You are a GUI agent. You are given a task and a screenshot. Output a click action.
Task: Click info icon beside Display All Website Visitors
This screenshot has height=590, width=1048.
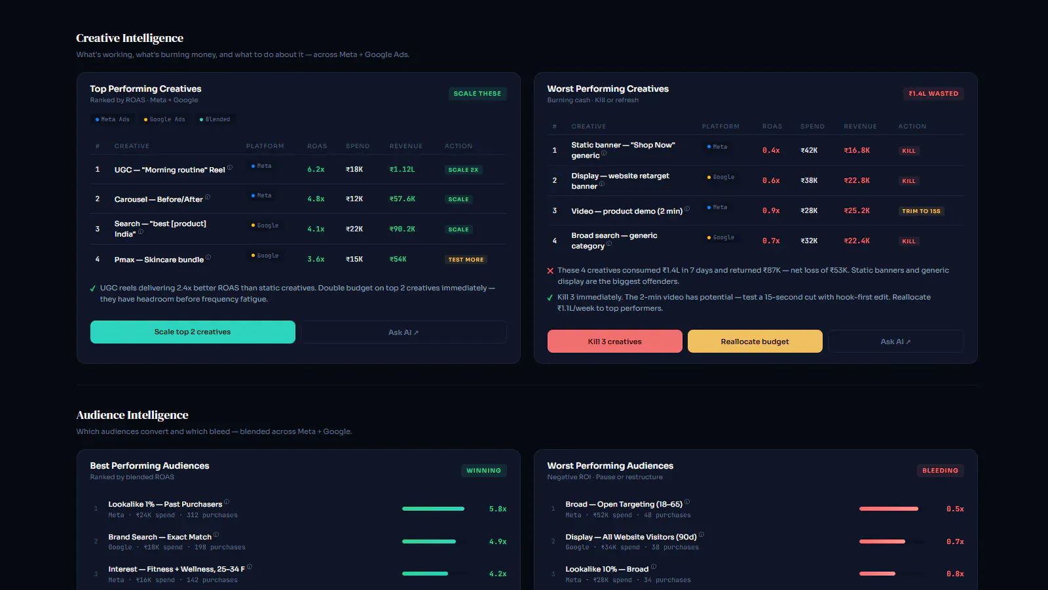tap(702, 535)
